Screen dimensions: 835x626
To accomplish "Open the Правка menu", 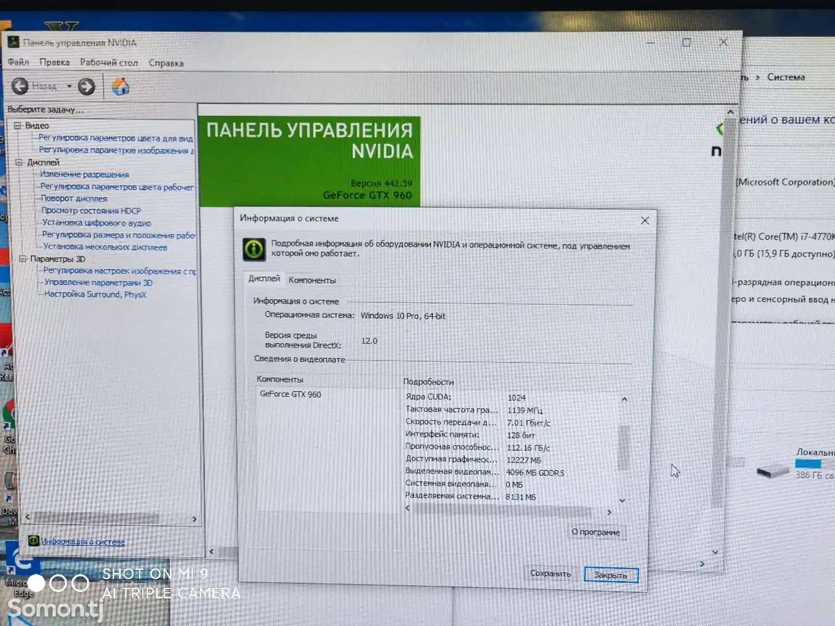I will tap(54, 62).
